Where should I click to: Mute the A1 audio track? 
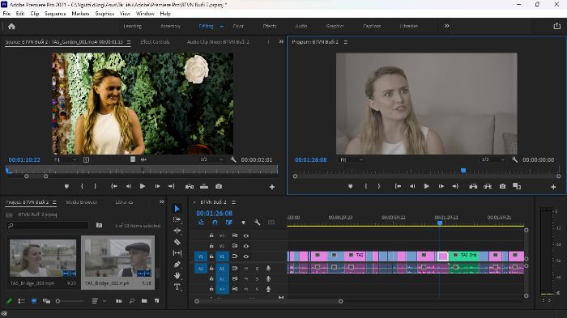point(246,269)
